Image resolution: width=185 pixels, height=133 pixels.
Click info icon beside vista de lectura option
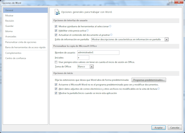click(159, 89)
